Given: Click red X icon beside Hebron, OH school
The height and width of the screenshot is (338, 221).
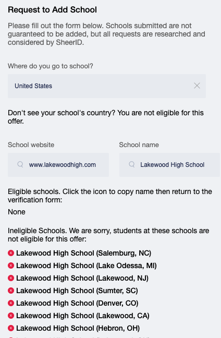Looking at the screenshot, I should point(11,328).
